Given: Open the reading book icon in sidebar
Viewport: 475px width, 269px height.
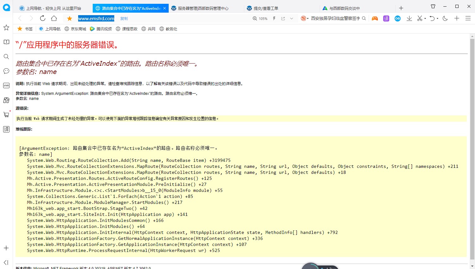Looking at the screenshot, I should (x=6, y=42).
